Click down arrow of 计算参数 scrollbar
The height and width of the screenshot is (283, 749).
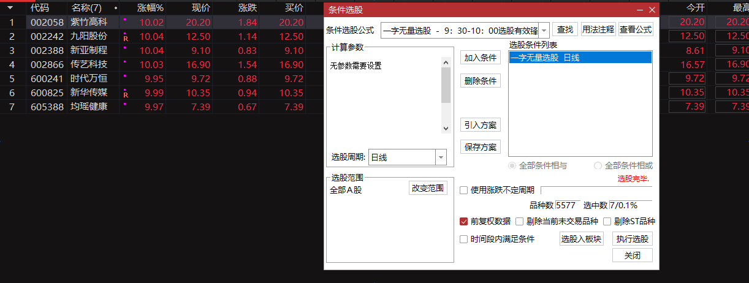tap(446, 129)
